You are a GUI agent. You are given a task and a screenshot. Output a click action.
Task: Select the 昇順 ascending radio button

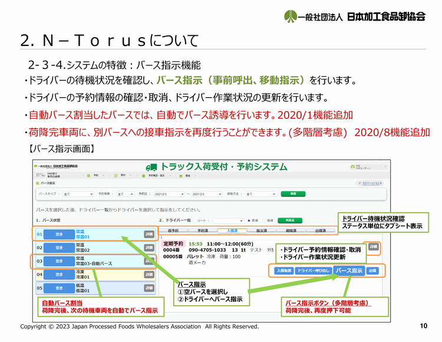click(x=249, y=221)
